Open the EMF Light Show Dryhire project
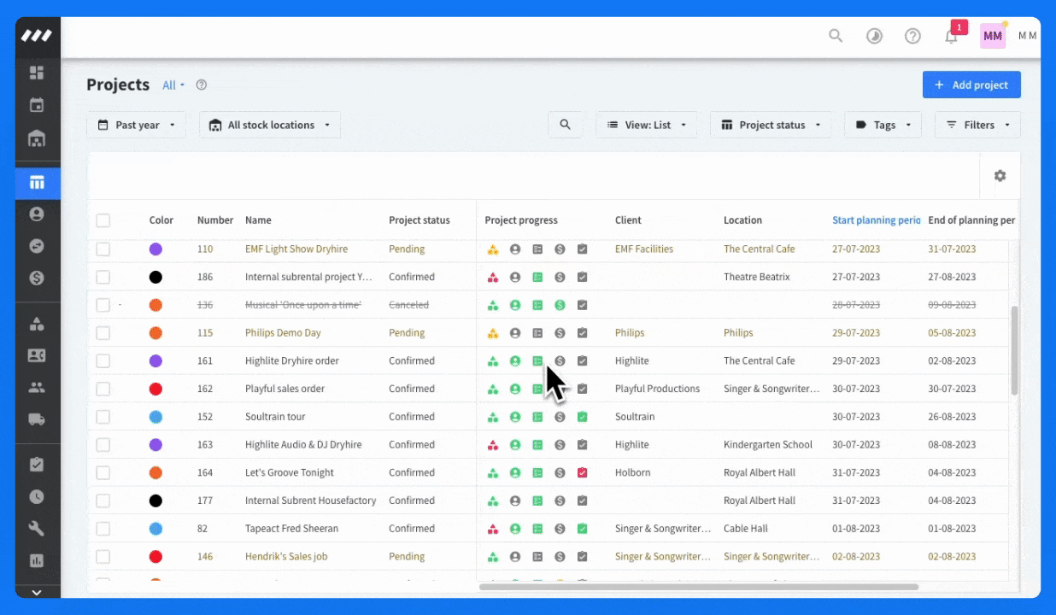Viewport: 1056px width, 615px height. 296,249
